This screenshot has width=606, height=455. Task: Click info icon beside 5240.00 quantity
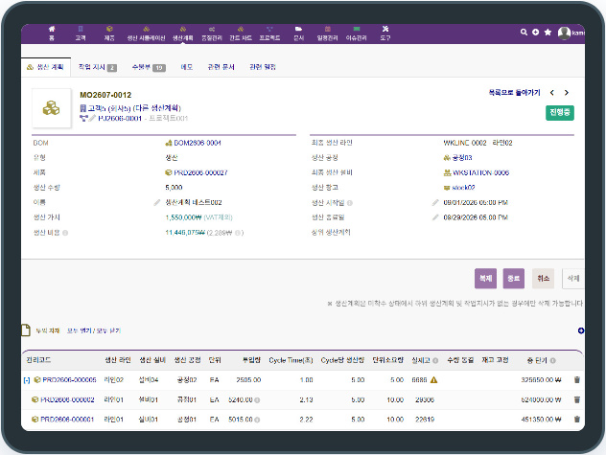click(x=257, y=400)
